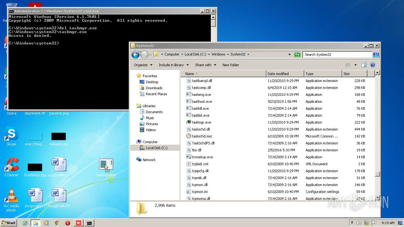The height and width of the screenshot is (227, 404).
Task: Open the view options dropdown arrow
Action: coord(355,65)
